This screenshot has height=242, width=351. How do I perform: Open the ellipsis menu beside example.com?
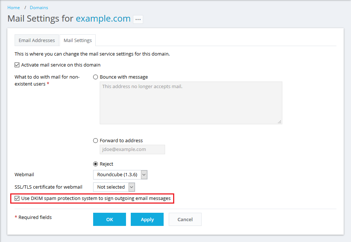138,19
